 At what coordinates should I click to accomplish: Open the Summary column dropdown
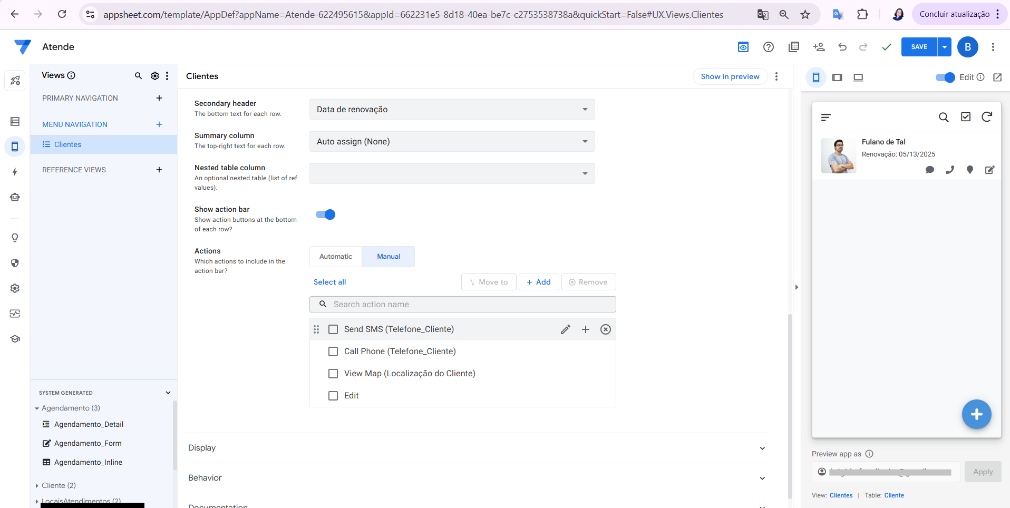(x=452, y=142)
